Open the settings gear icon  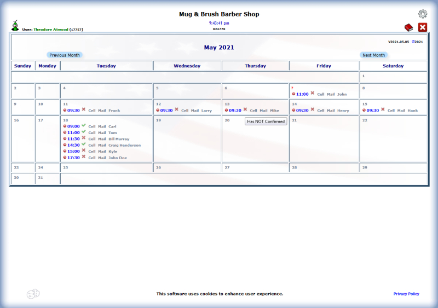(422, 14)
